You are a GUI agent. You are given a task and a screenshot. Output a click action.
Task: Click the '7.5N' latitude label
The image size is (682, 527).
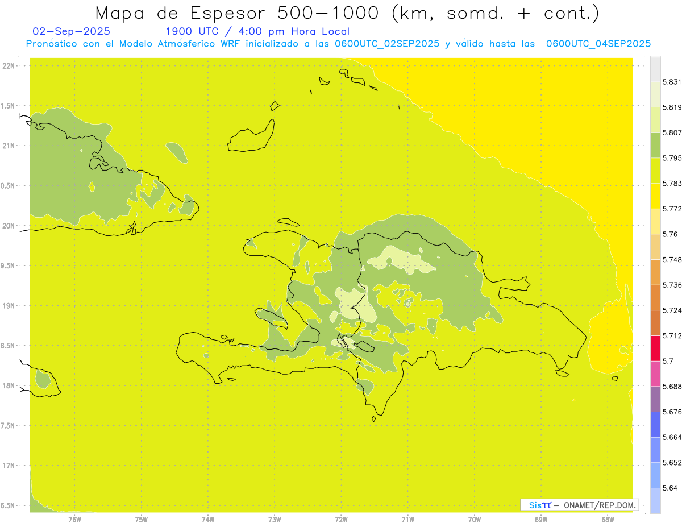9,426
